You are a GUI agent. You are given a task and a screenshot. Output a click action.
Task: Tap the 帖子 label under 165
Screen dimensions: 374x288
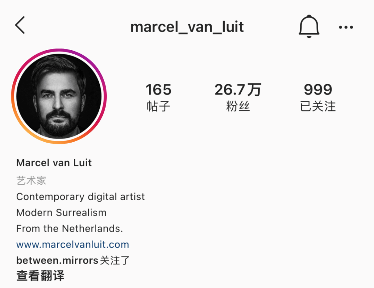tap(158, 106)
